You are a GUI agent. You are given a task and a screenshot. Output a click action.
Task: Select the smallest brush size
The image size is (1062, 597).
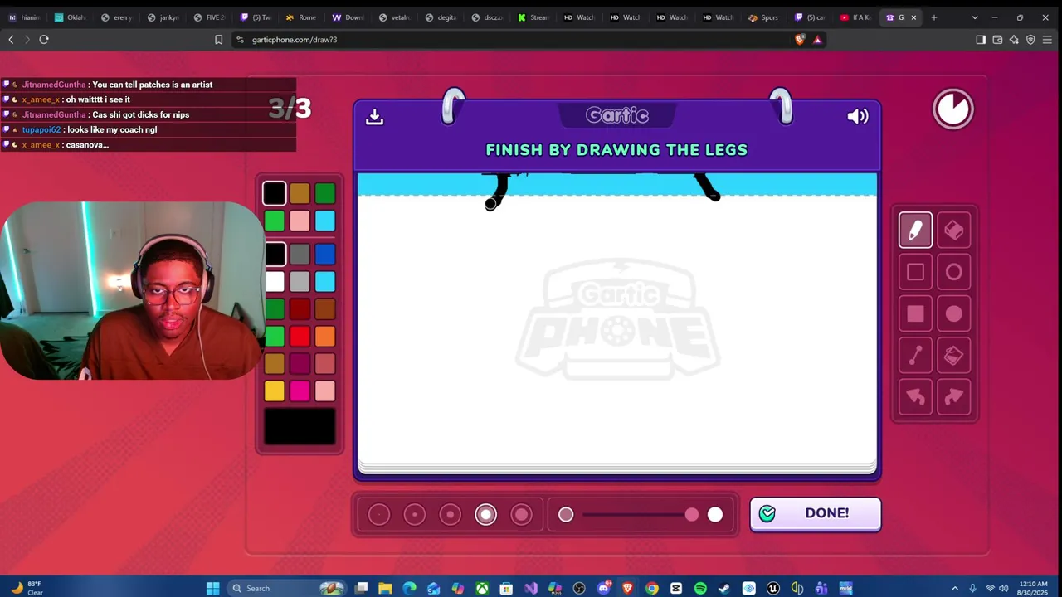[378, 515]
